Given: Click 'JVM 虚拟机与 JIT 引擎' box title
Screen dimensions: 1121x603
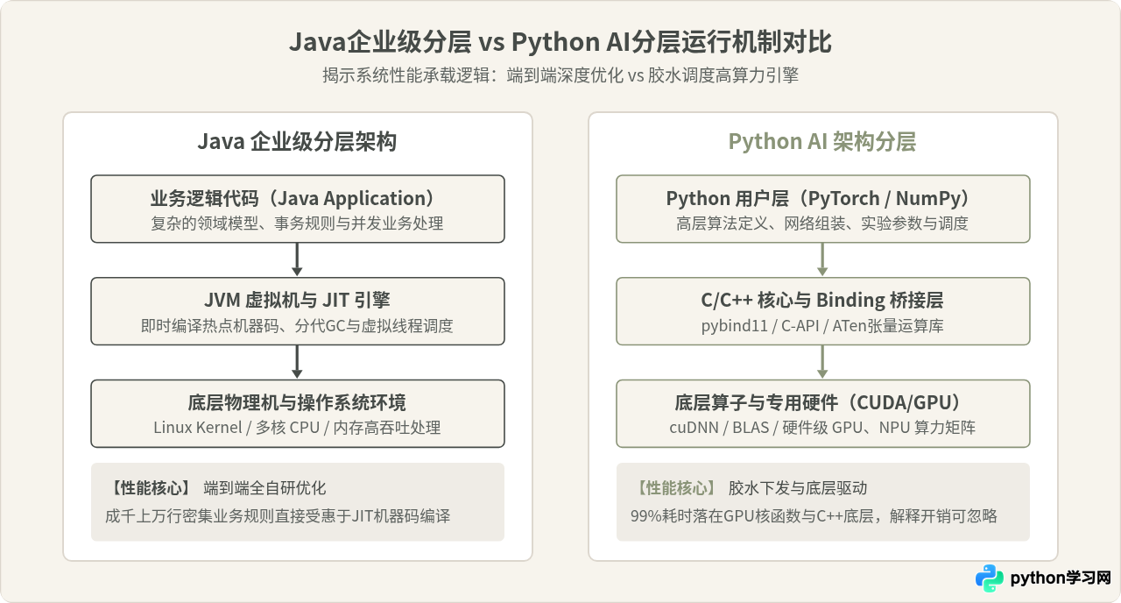Looking at the screenshot, I should (297, 300).
